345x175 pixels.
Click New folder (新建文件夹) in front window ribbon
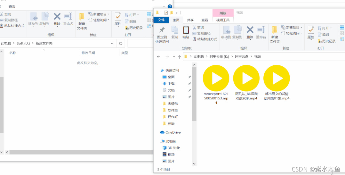pos(275,35)
